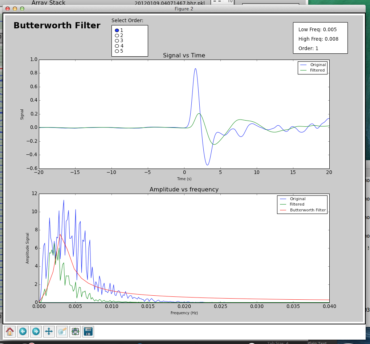Click the blue signal peak in time plot

click(x=195, y=69)
